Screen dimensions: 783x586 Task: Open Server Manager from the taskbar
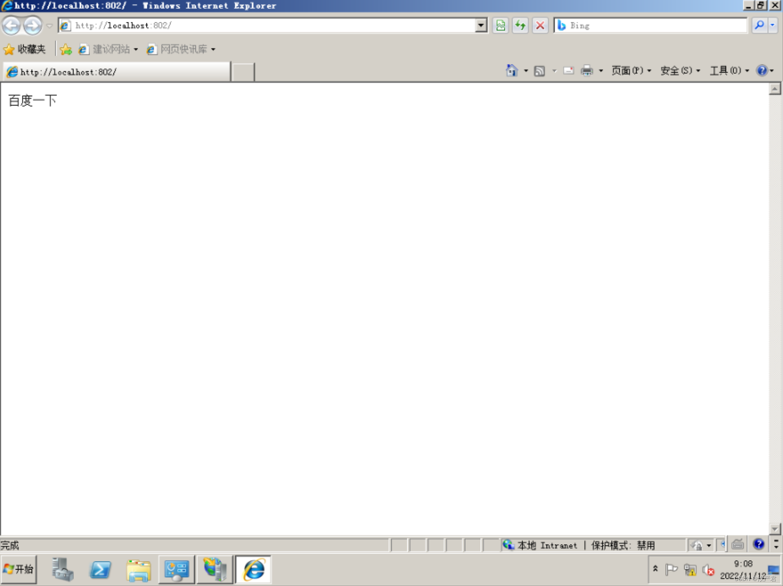(62, 570)
